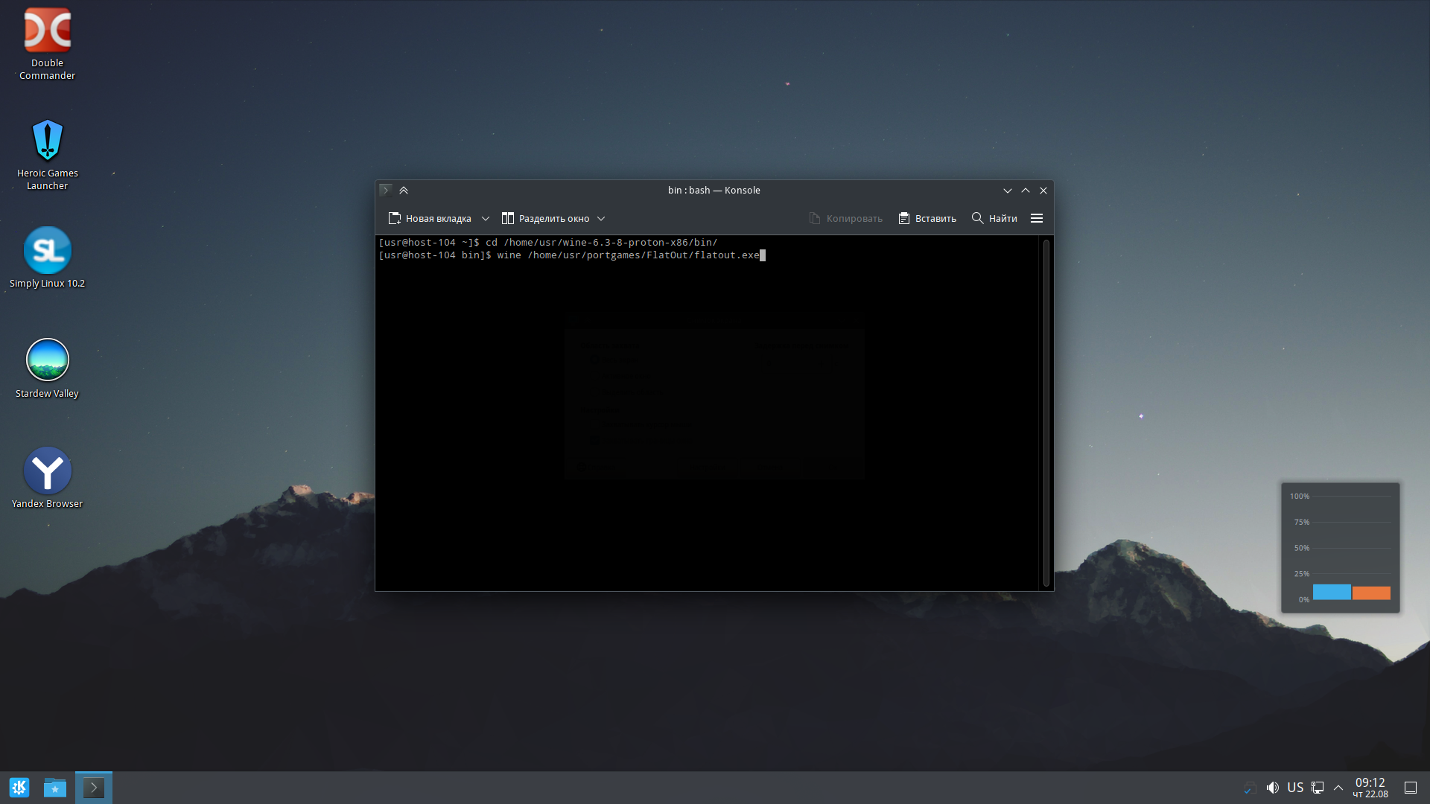1430x804 pixels.
Task: Open the Konsole hamburger menu
Action: click(1036, 219)
